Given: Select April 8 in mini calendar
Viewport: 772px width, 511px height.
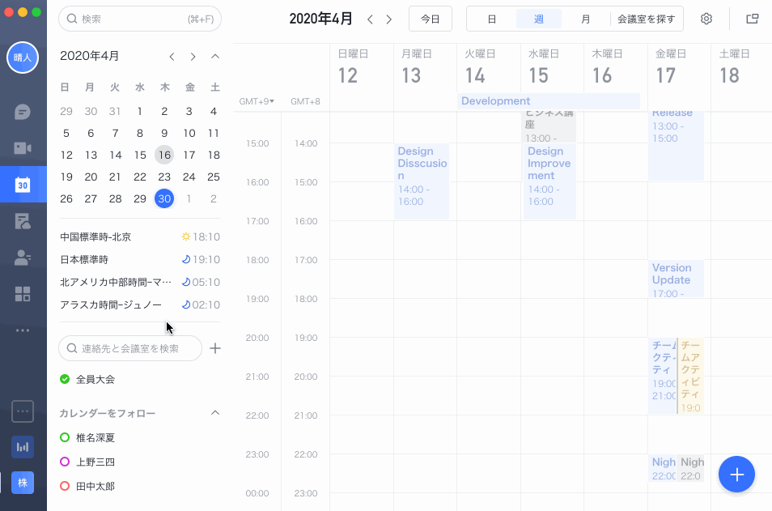Looking at the screenshot, I should point(140,133).
